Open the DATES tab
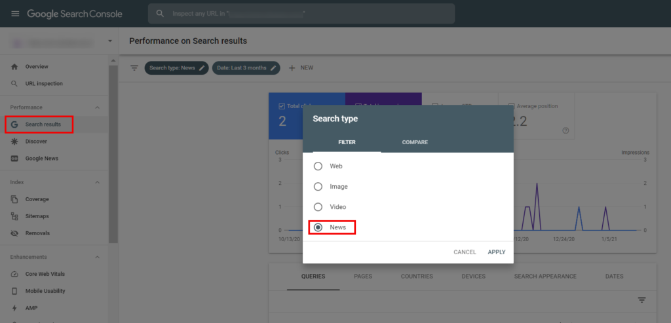 pyautogui.click(x=615, y=276)
